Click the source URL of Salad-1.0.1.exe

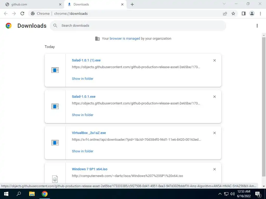coord(136,103)
